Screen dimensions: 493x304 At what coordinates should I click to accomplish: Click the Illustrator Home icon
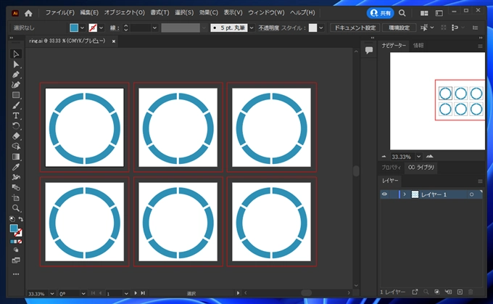tap(28, 13)
